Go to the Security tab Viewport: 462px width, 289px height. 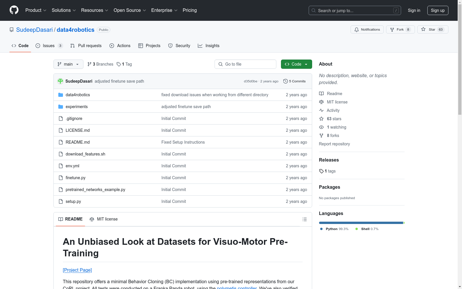(x=179, y=46)
